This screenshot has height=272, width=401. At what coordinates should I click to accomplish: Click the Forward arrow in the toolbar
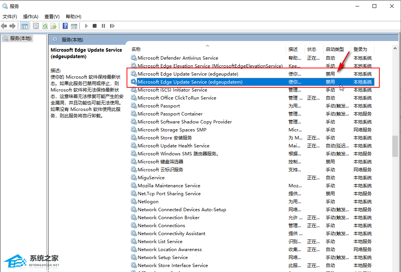tap(12, 26)
